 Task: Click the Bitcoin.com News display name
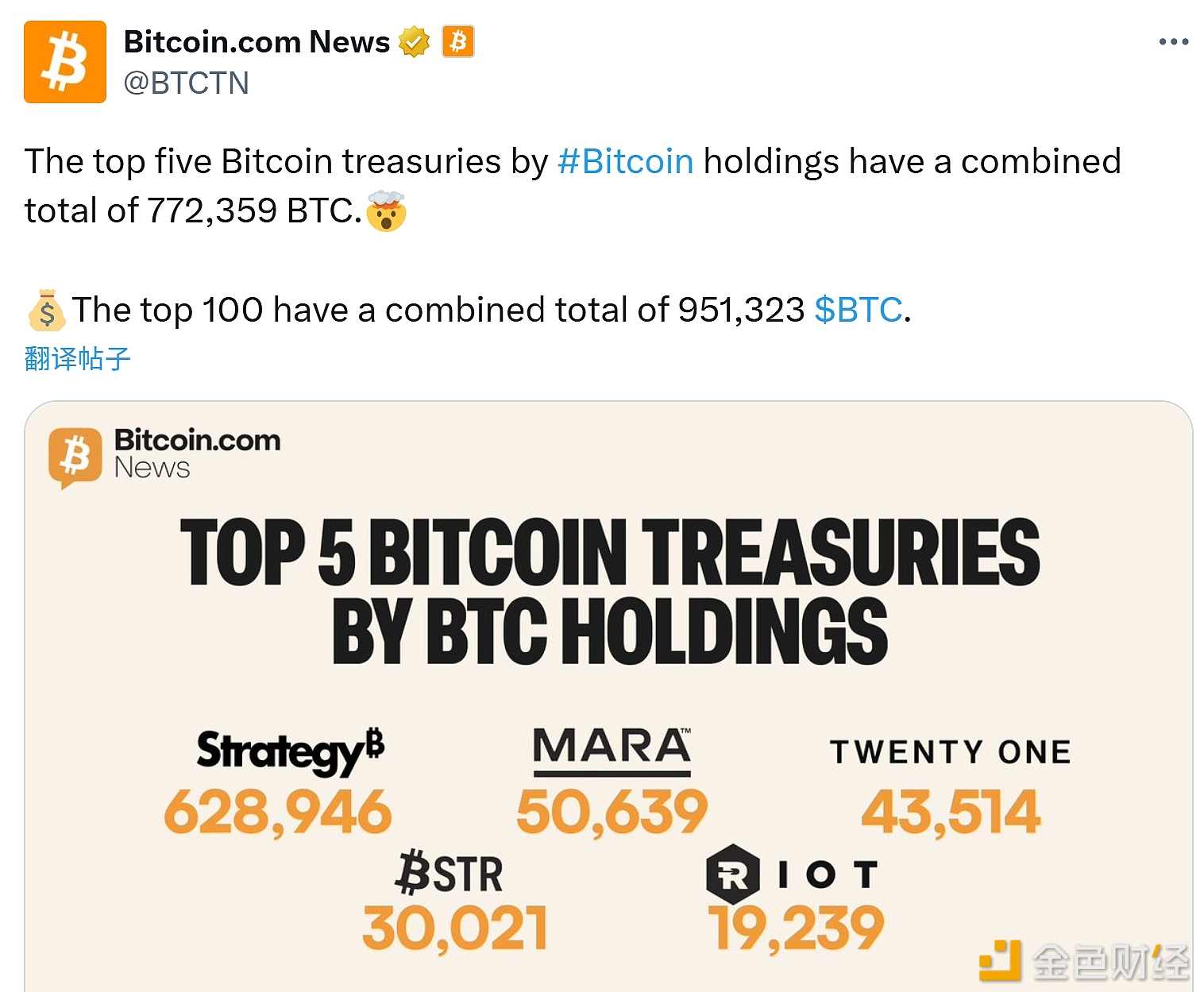click(x=257, y=42)
